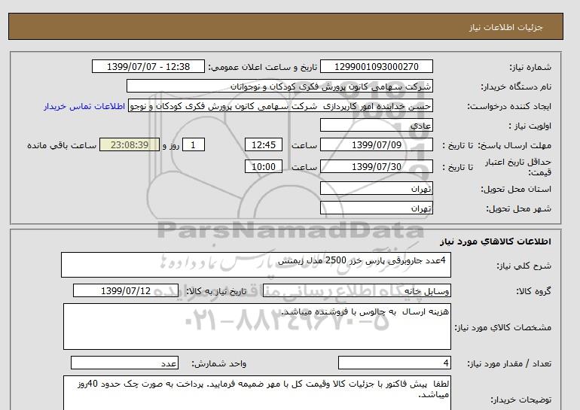Screen dimensions: 580x410
Task: Click the label شهر محل تحویل
Action: coord(518,208)
